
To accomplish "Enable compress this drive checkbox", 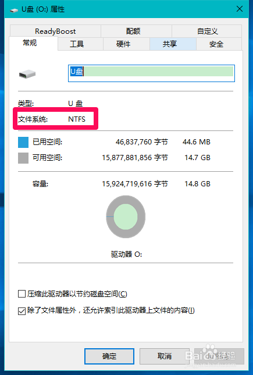I will [x=22, y=293].
